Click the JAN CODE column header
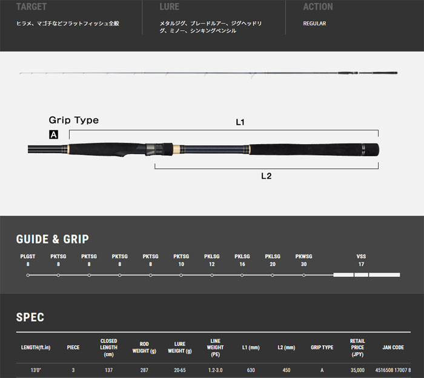 click(x=393, y=348)
